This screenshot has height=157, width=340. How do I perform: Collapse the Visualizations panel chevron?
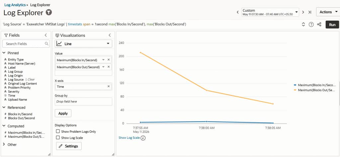[x=110, y=35]
